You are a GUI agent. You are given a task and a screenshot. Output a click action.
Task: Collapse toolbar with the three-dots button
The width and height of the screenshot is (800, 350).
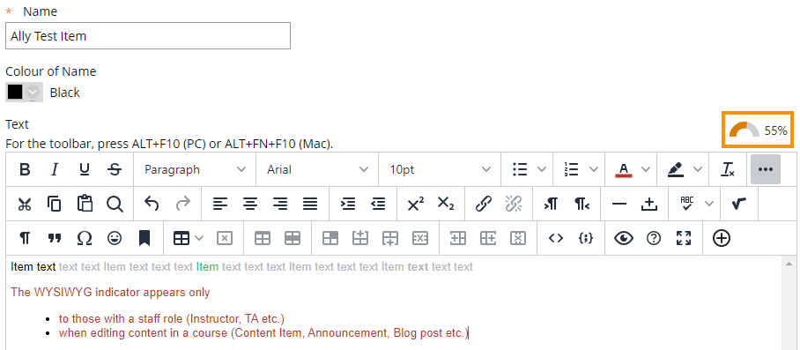(x=766, y=169)
